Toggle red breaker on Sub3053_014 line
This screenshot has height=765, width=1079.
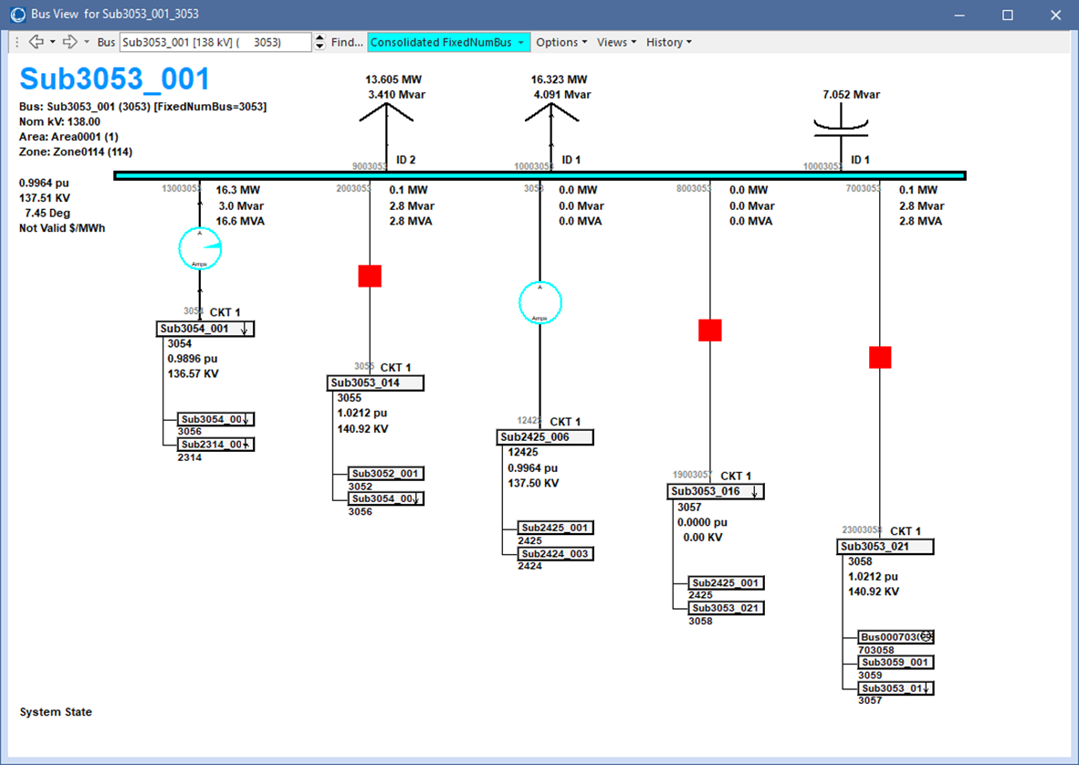coord(370,276)
